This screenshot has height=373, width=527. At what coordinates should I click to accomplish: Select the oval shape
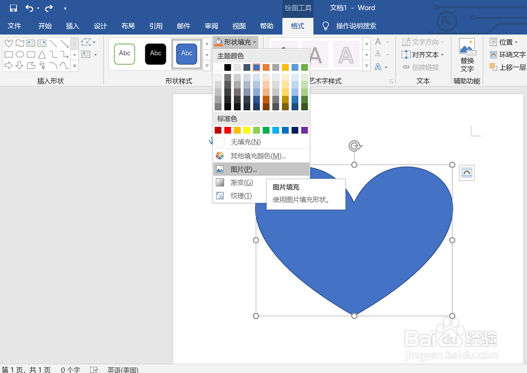(20, 54)
